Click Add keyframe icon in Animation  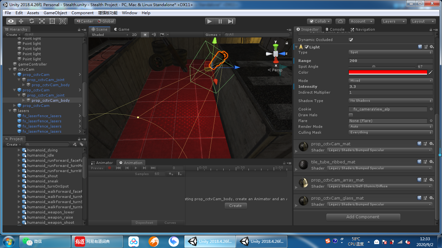[171, 174]
